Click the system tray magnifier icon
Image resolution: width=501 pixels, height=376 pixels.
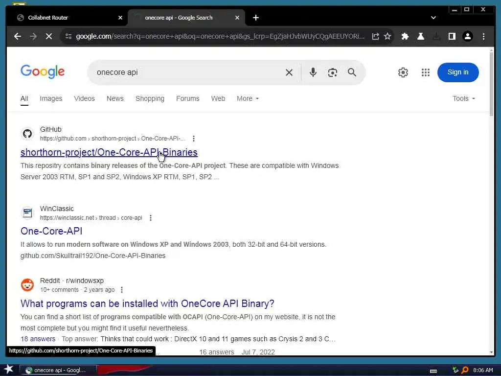point(465,370)
